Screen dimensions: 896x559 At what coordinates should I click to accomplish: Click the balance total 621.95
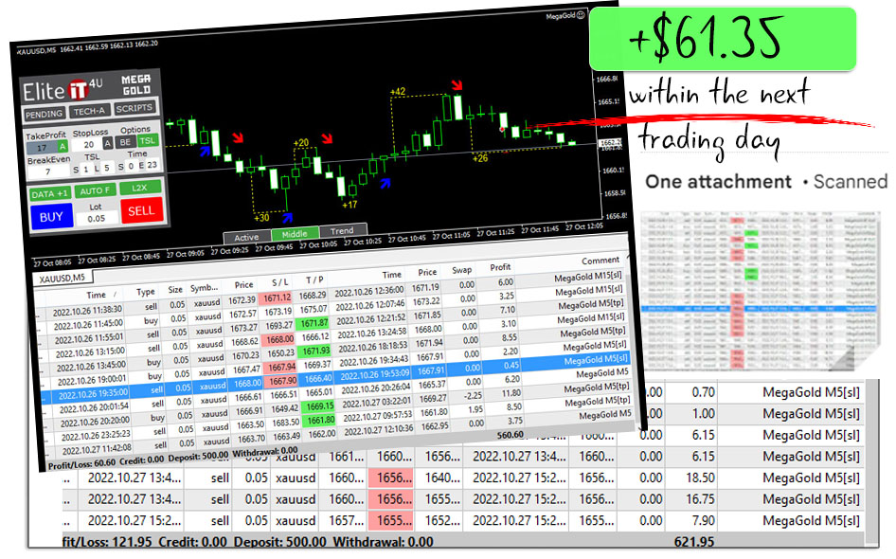(x=695, y=542)
